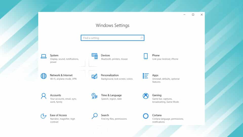The height and width of the screenshot is (137, 243).
Task: Click 'Link your Android, iPhone' description
Action: tap(165, 59)
